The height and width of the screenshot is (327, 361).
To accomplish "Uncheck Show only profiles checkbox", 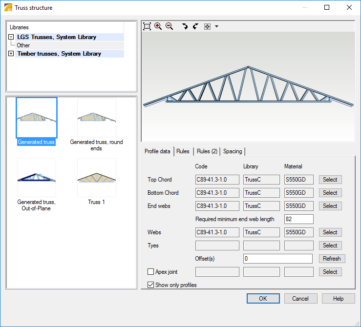I will [x=151, y=285].
